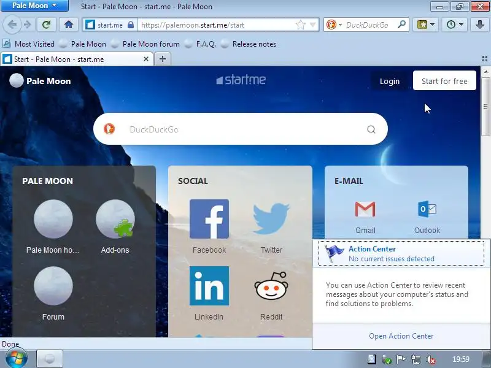
Task: Reload the current page
Action: tap(47, 25)
